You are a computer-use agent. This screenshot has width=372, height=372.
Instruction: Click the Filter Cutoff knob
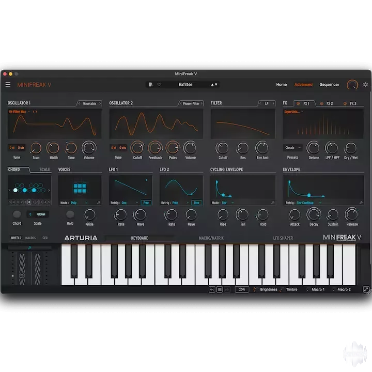click(x=222, y=148)
